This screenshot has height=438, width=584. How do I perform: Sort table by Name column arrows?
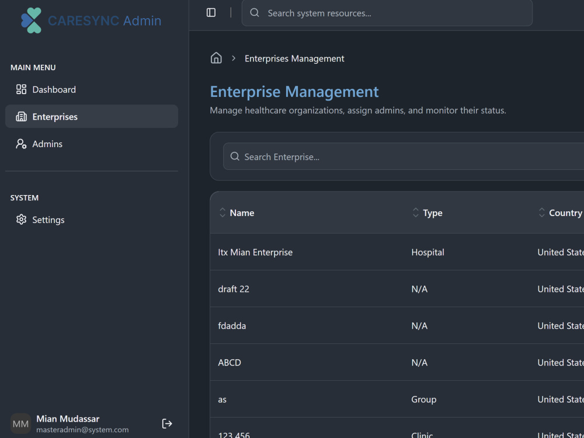(x=223, y=213)
